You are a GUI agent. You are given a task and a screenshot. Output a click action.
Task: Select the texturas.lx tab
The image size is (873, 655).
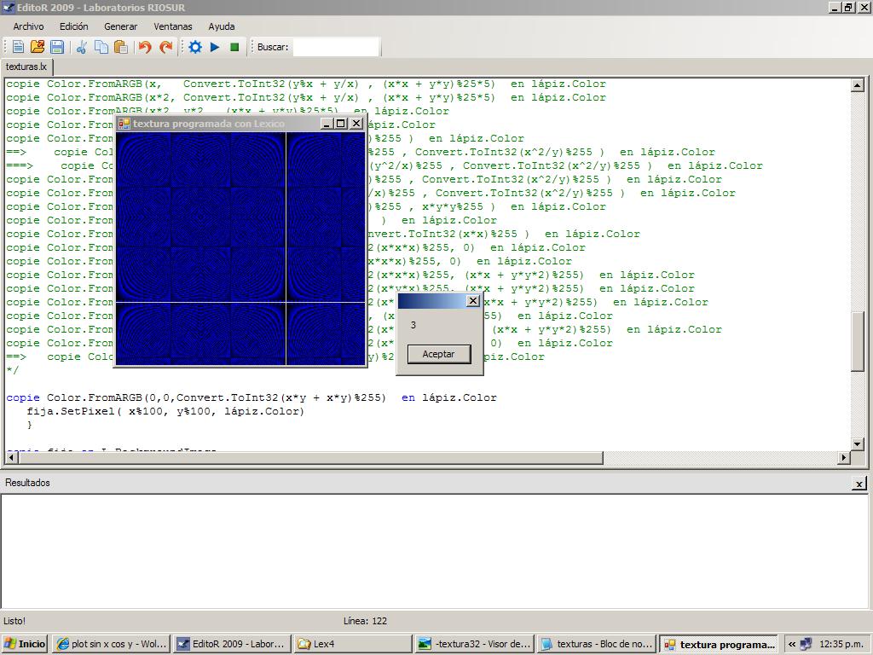(x=26, y=67)
